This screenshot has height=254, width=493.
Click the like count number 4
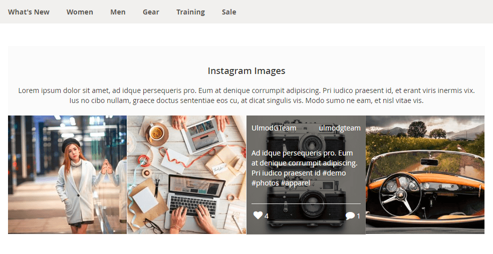coord(267,216)
